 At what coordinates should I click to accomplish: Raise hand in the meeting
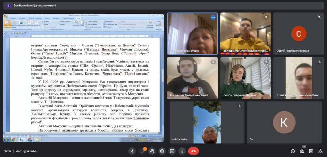coord(152,151)
